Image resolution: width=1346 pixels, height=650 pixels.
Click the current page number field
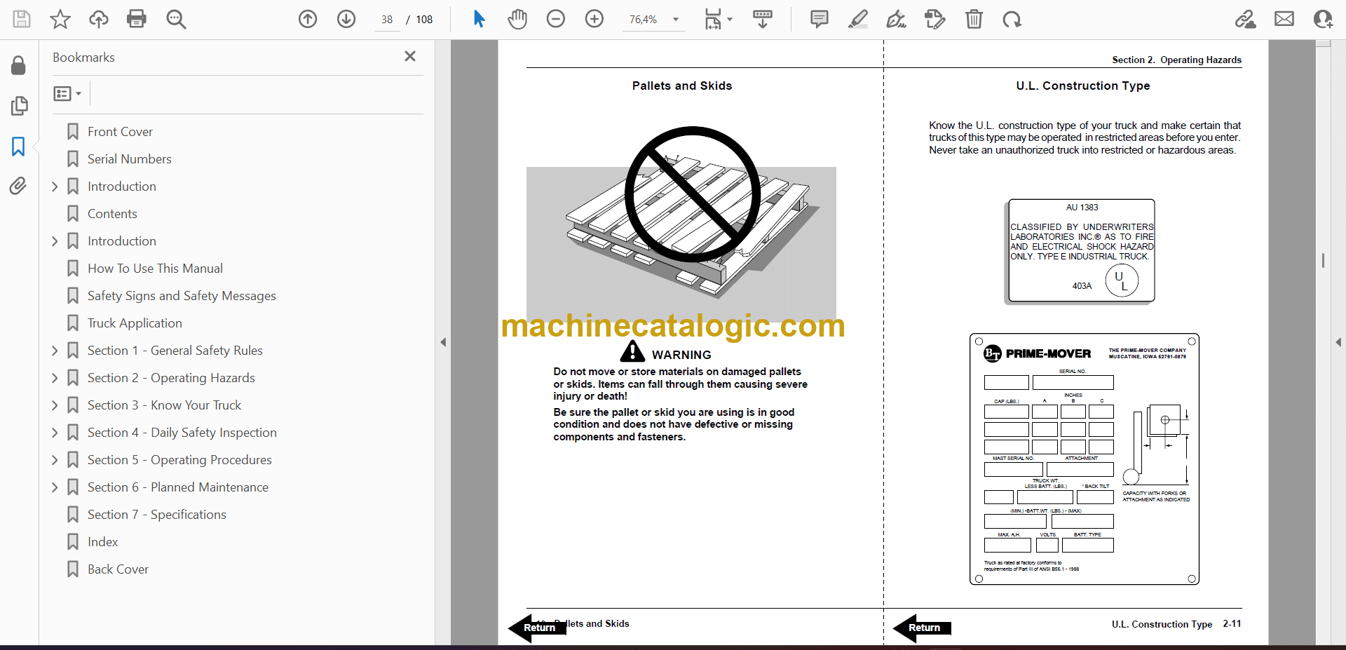click(x=387, y=20)
